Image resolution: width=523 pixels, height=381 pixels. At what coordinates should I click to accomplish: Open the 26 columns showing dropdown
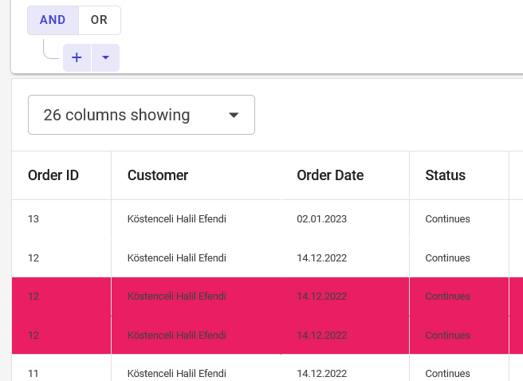click(141, 115)
